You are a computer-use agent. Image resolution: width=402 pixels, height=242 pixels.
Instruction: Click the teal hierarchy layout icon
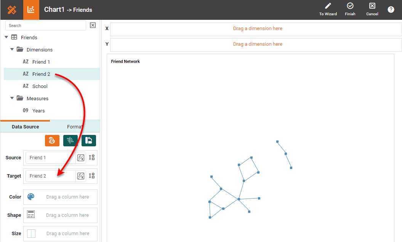tap(70, 140)
